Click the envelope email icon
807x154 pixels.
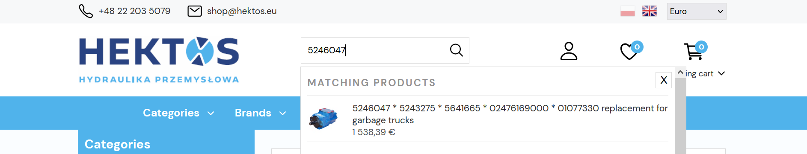pos(195,11)
